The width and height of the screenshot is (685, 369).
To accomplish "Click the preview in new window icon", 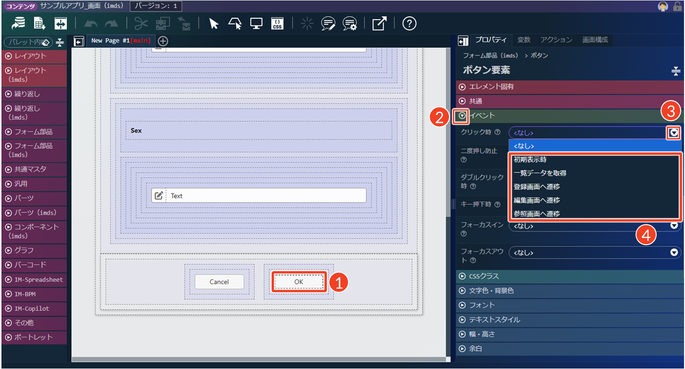I will (379, 24).
